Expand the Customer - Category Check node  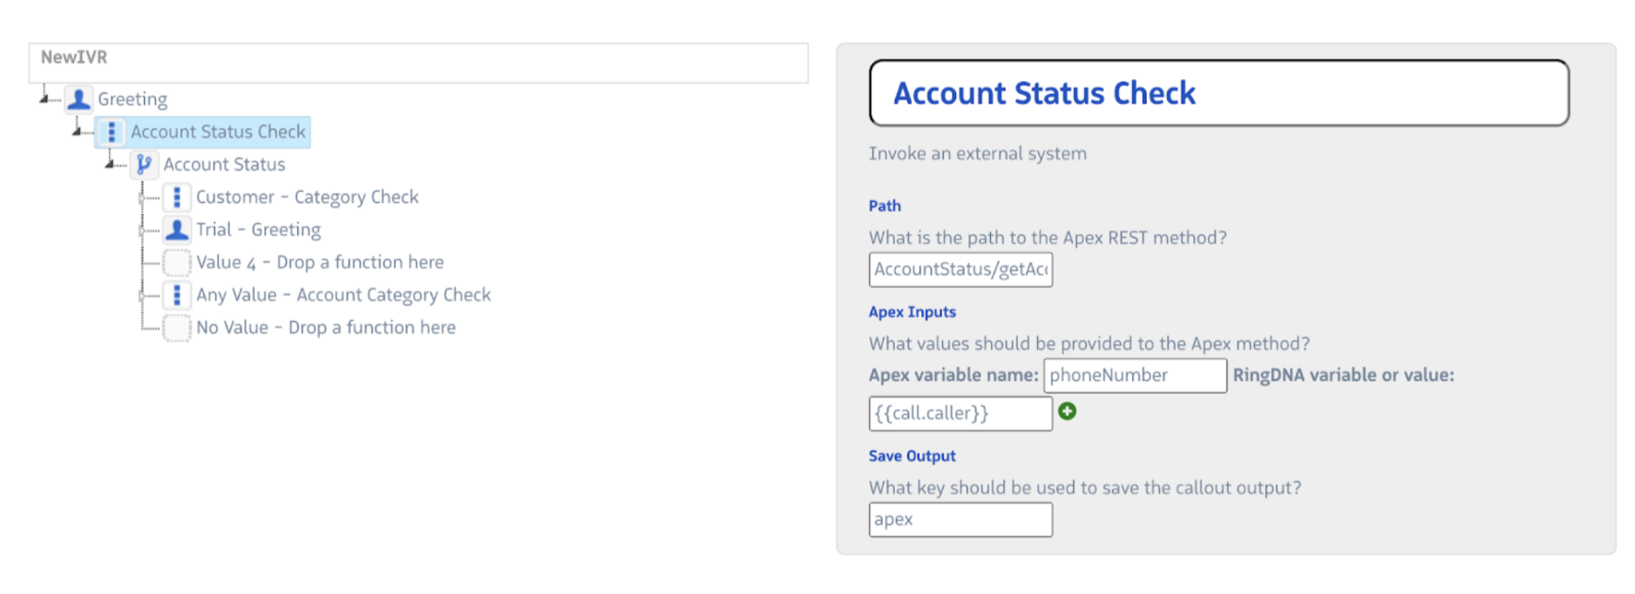click(x=142, y=198)
